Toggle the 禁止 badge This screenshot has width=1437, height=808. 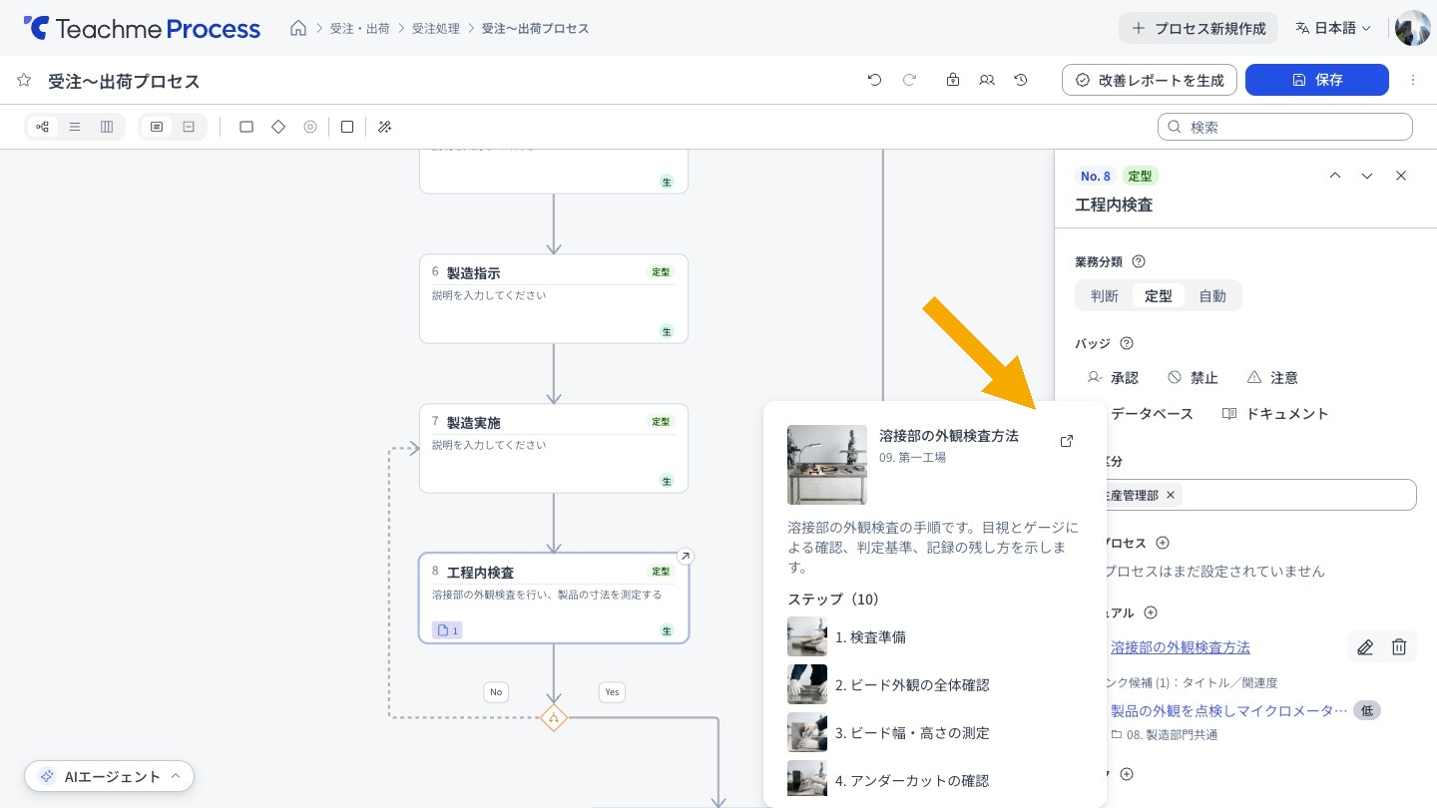coord(1193,377)
